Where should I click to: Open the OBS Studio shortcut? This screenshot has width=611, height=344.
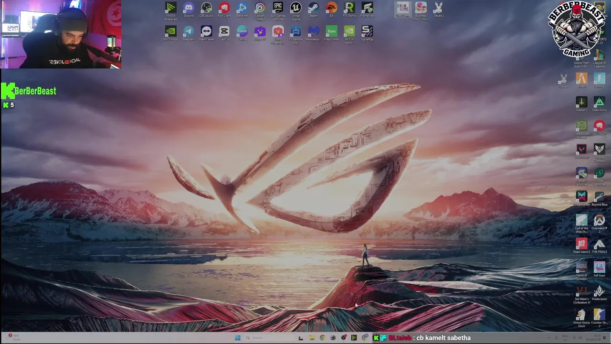pos(206,10)
